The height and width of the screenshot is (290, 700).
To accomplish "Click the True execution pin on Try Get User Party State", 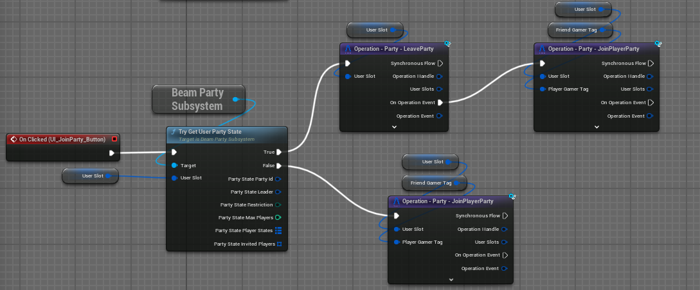I will [280, 152].
